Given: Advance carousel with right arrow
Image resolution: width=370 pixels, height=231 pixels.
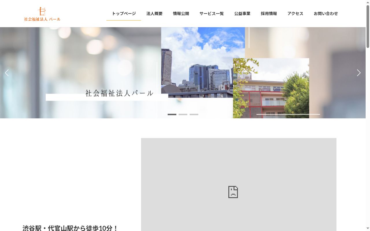Looking at the screenshot, I should click(x=358, y=73).
